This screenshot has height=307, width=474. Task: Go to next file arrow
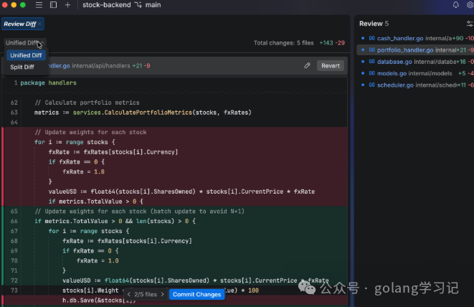tap(162, 294)
